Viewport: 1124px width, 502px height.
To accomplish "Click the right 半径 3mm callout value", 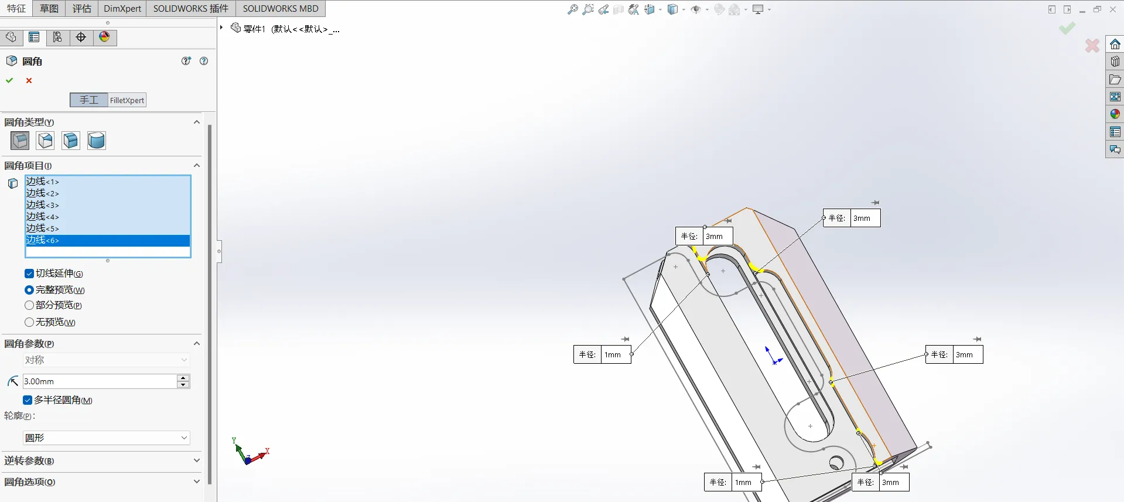I will [x=969, y=355].
